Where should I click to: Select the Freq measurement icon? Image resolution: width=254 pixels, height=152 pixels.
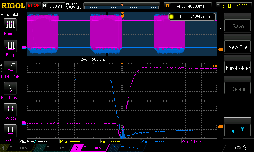coord(10,47)
